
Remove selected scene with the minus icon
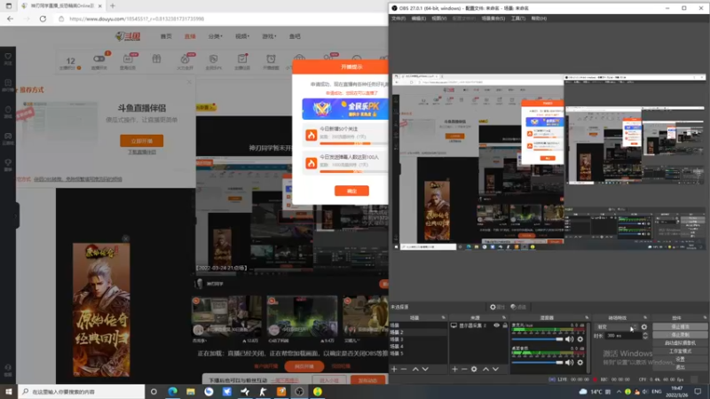coord(404,369)
